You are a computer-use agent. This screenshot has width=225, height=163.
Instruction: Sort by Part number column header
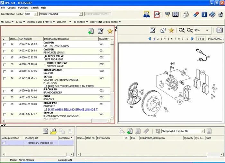coord(31,39)
